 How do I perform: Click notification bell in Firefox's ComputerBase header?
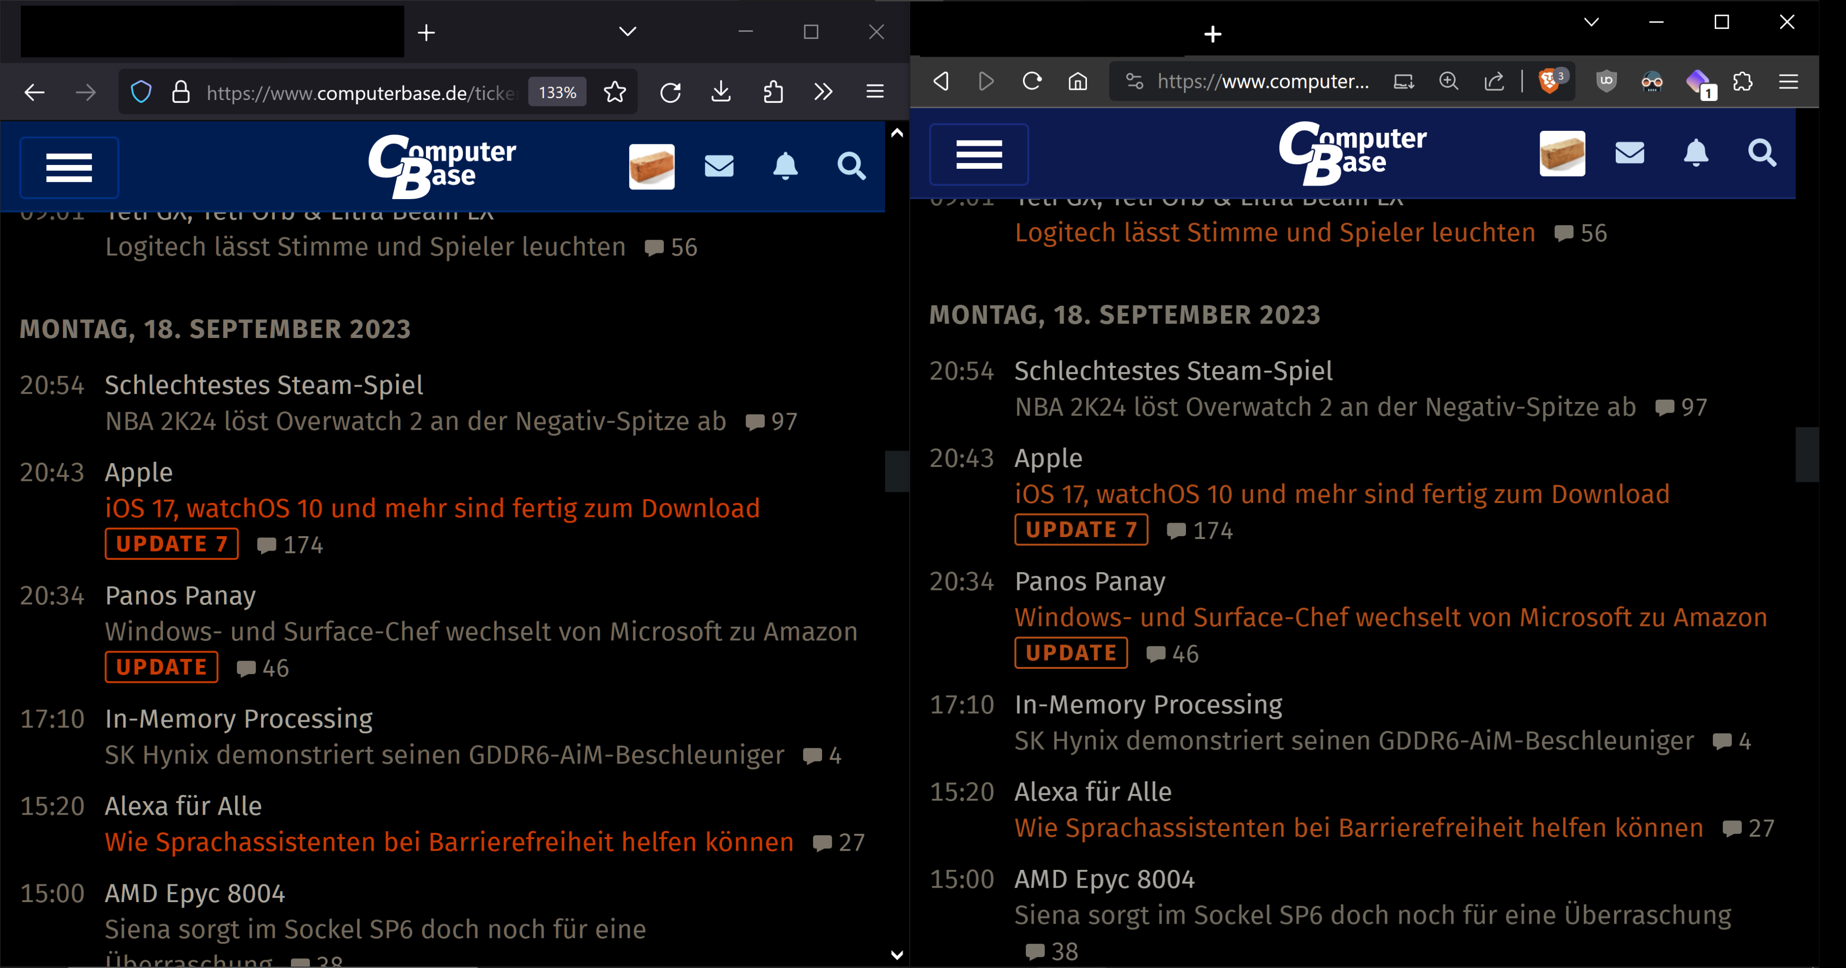coord(785,166)
